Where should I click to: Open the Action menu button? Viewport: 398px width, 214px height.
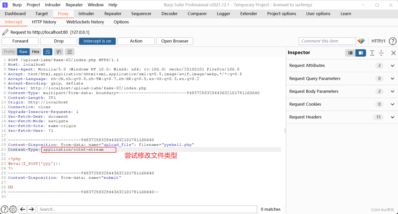136,41
